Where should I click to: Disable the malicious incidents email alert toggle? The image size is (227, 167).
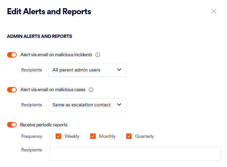[12, 55]
